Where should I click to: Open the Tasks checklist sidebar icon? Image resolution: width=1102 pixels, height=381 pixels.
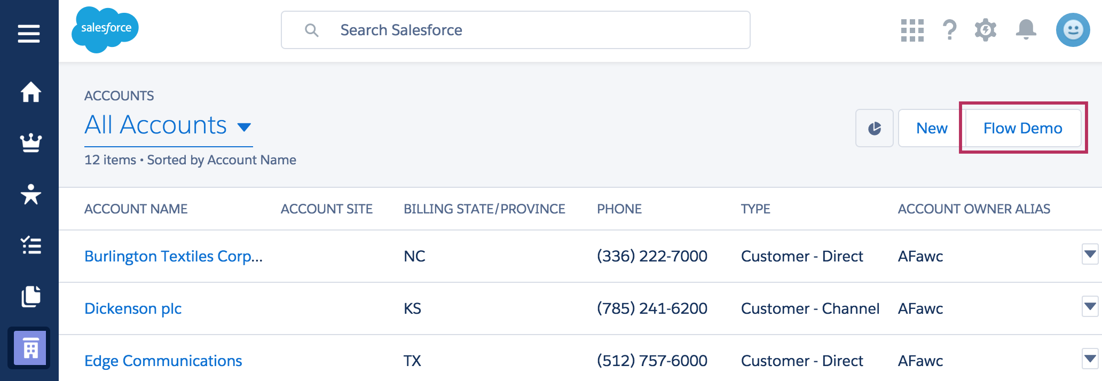pyautogui.click(x=30, y=245)
